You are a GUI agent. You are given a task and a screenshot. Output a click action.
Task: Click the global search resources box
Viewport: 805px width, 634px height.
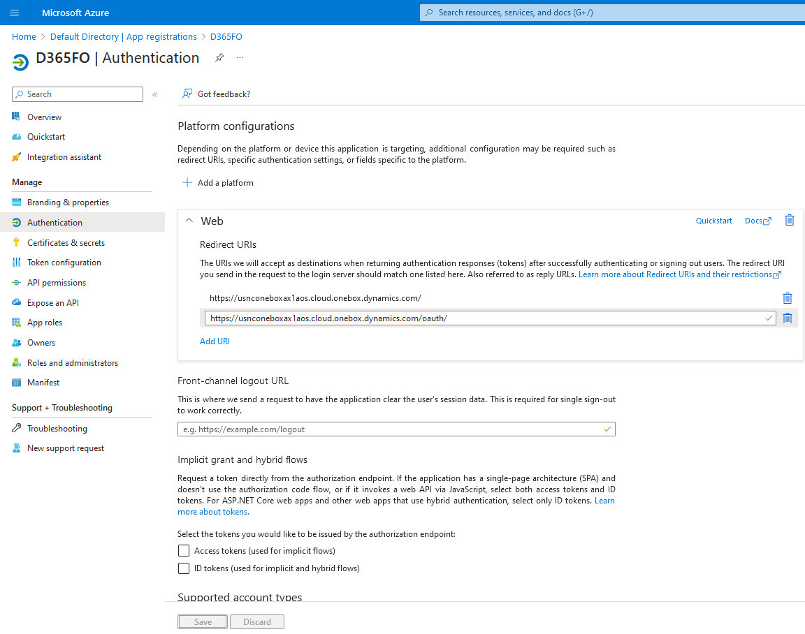tap(612, 13)
